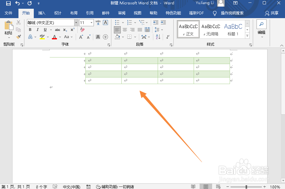Open the 引用 tab

click(89, 13)
